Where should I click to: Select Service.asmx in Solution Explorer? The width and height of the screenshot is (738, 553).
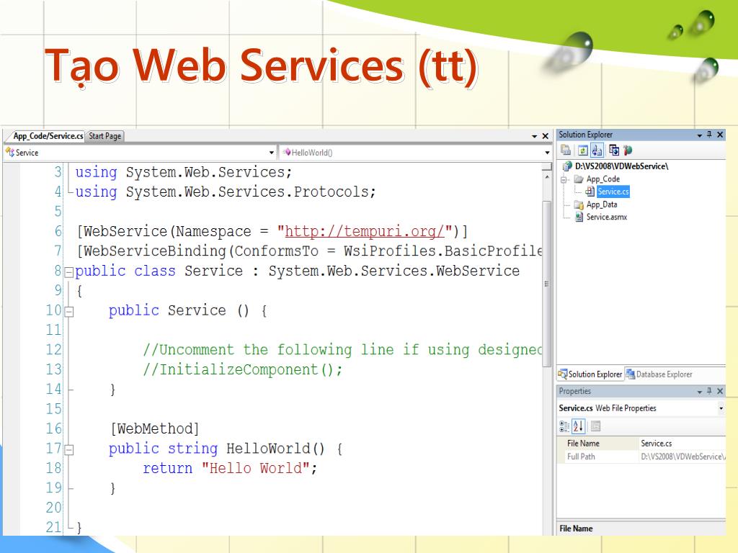607,217
